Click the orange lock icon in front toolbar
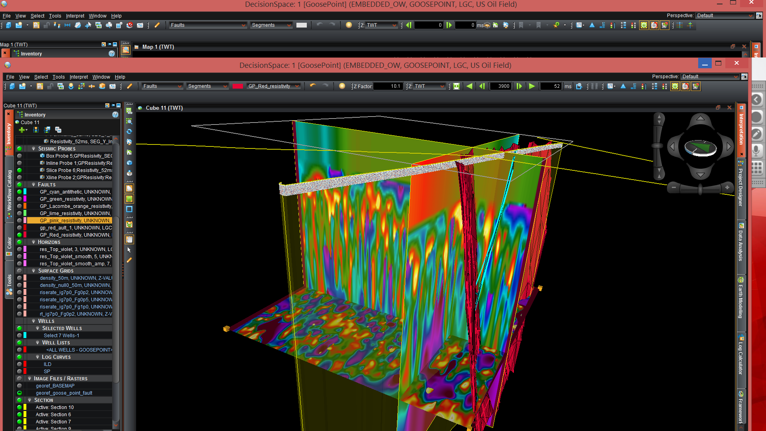 click(40, 86)
